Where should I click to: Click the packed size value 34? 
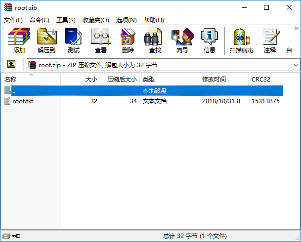tap(133, 101)
